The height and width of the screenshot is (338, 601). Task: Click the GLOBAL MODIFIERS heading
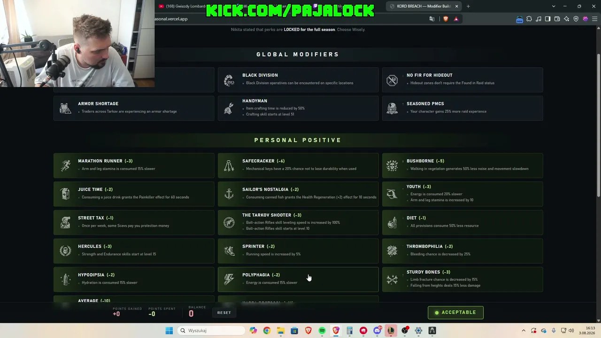(x=298, y=54)
